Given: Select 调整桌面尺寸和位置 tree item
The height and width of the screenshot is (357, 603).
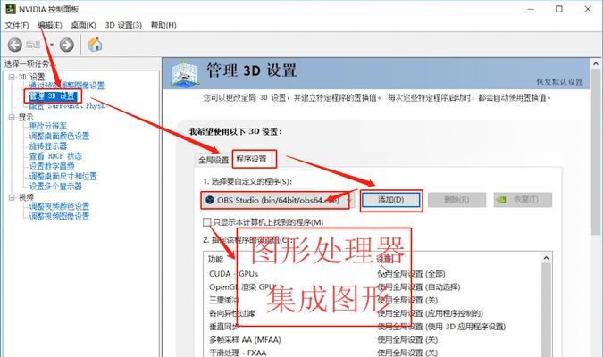Looking at the screenshot, I should click(63, 176).
